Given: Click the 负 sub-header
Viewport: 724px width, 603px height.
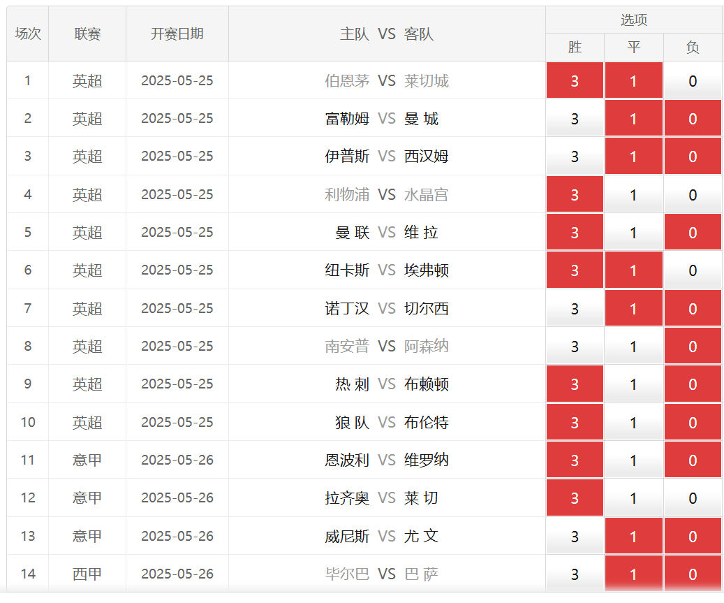Looking at the screenshot, I should pos(693,47).
